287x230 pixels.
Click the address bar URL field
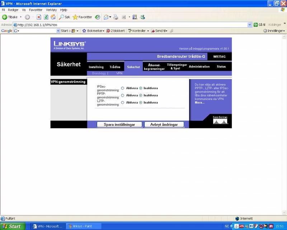click(x=130, y=24)
